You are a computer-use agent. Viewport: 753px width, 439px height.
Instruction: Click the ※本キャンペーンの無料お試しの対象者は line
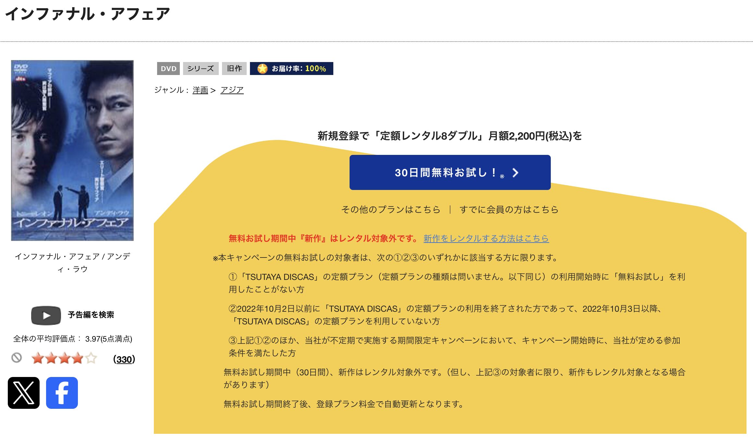(x=386, y=257)
